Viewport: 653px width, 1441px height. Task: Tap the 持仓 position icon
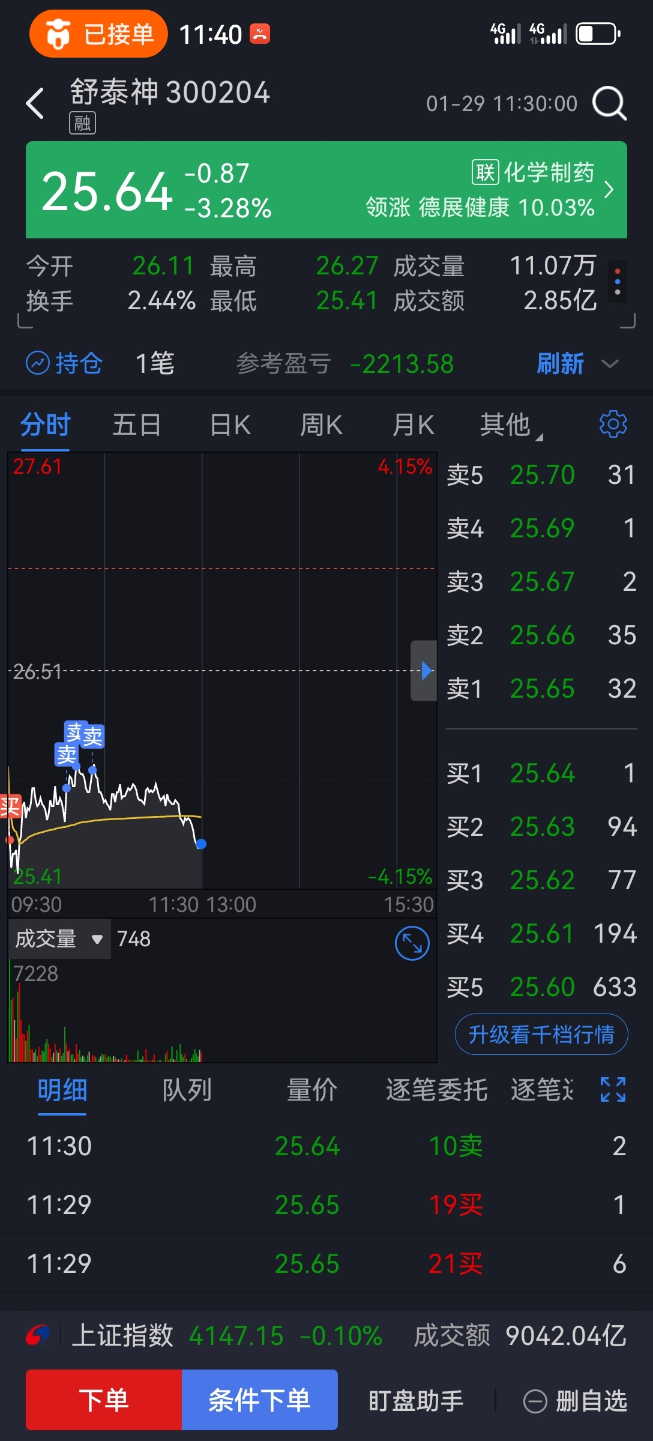tap(38, 363)
